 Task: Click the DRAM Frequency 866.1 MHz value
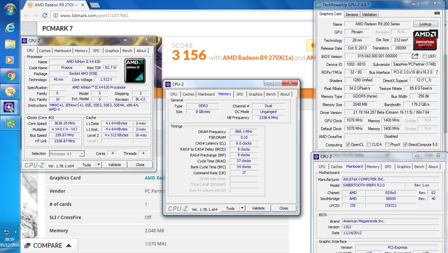[243, 132]
